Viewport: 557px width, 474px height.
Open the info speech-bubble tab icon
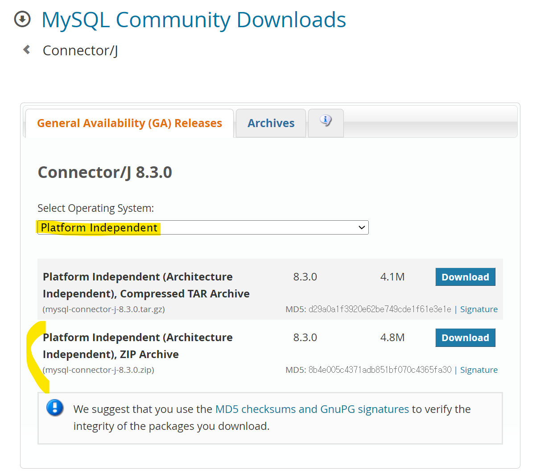tap(326, 120)
